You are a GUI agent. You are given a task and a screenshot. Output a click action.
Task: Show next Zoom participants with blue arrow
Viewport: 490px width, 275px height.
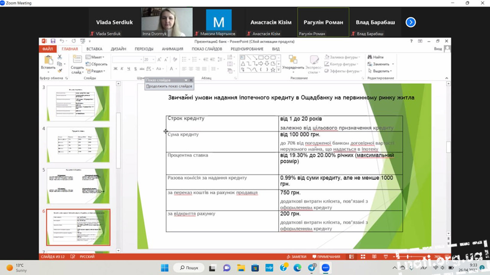point(410,22)
